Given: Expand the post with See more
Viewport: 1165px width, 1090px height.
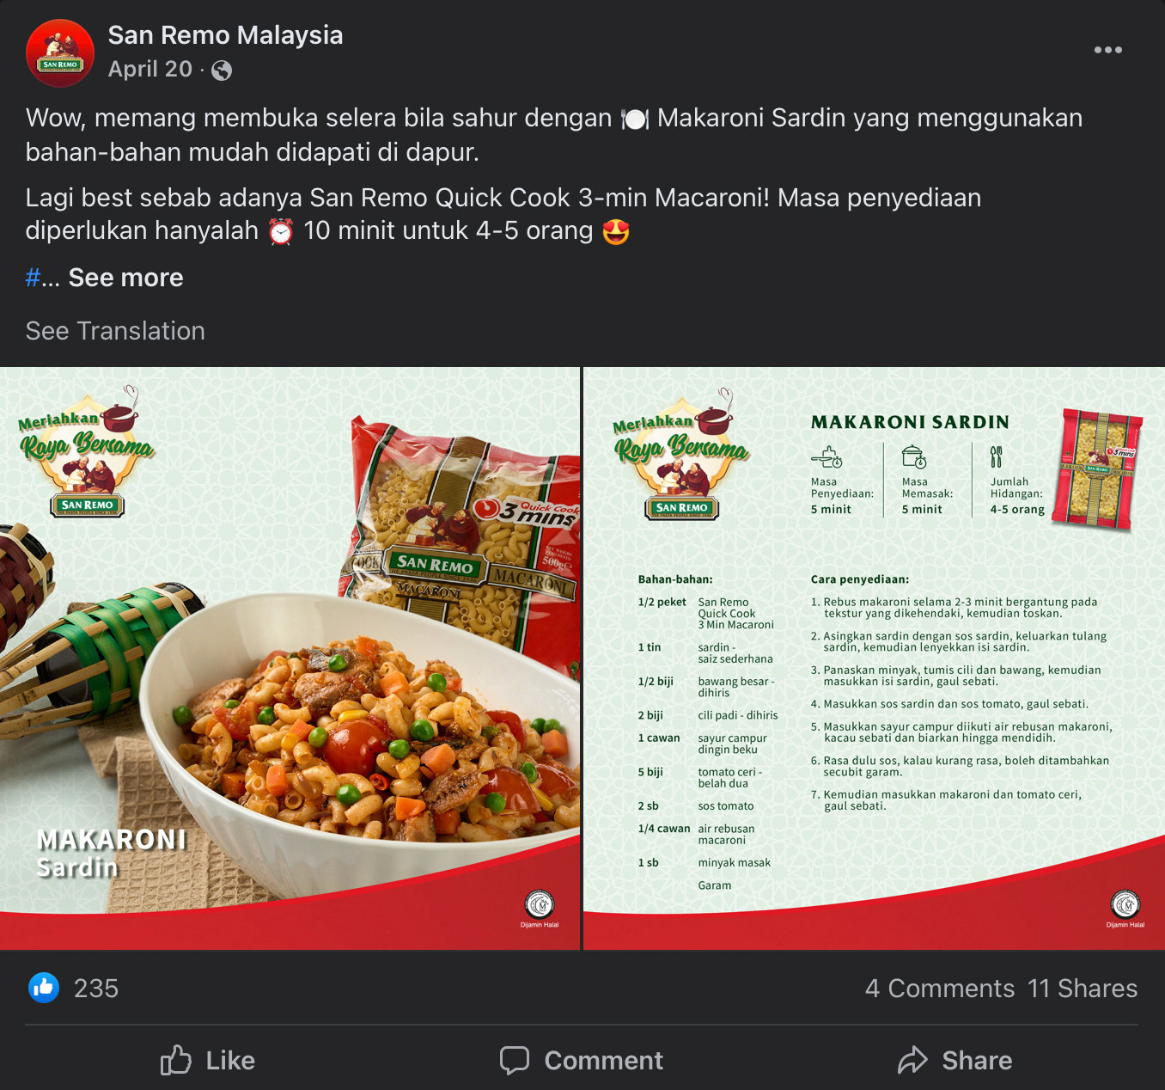Looking at the screenshot, I should 125,278.
